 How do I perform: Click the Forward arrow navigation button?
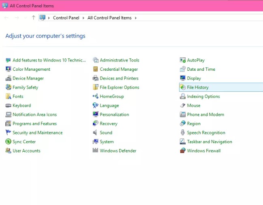tap(17, 17)
